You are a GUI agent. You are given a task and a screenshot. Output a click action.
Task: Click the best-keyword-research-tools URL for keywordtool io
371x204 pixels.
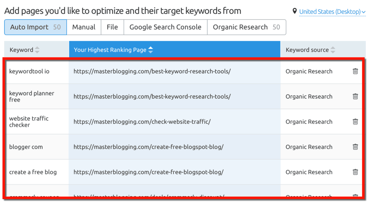tap(152, 71)
